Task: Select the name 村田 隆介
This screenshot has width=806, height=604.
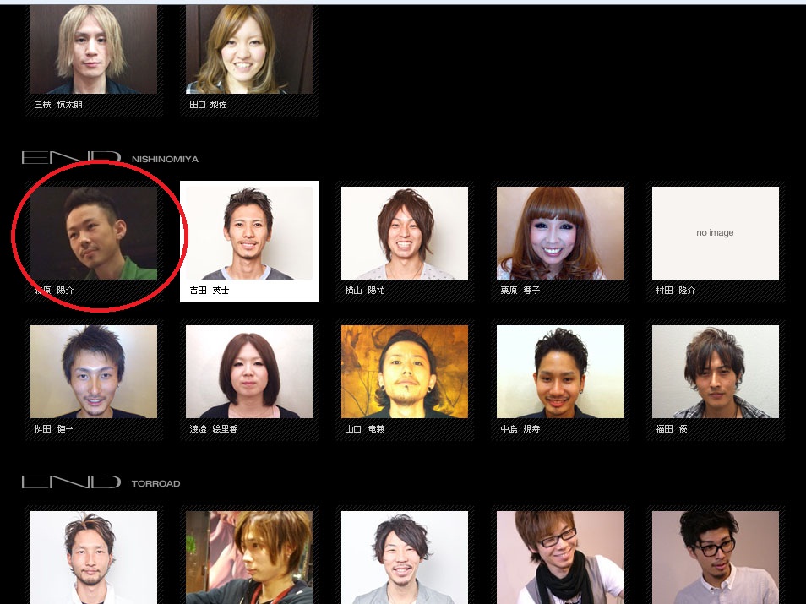Action: pos(675,291)
